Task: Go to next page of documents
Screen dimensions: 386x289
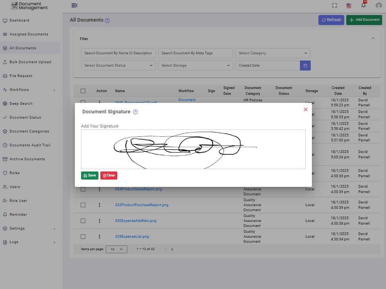Action: pos(172,249)
